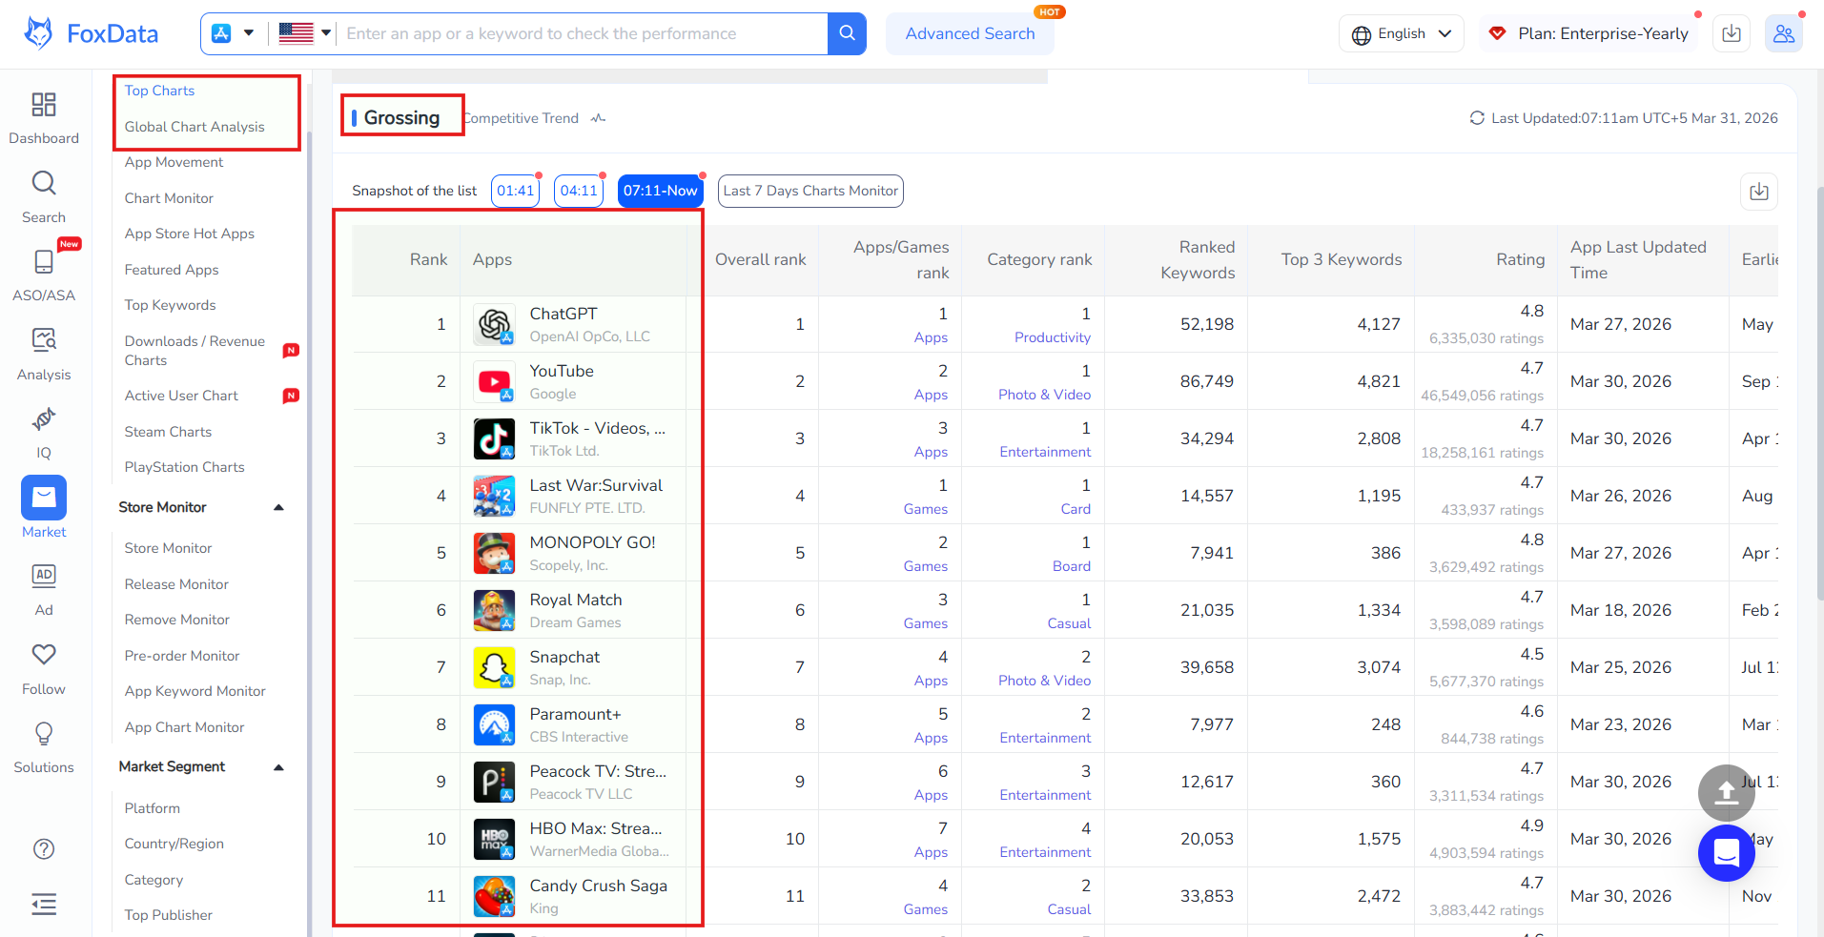
Task: Select the 07:11-Now snapshot
Action: (x=660, y=191)
